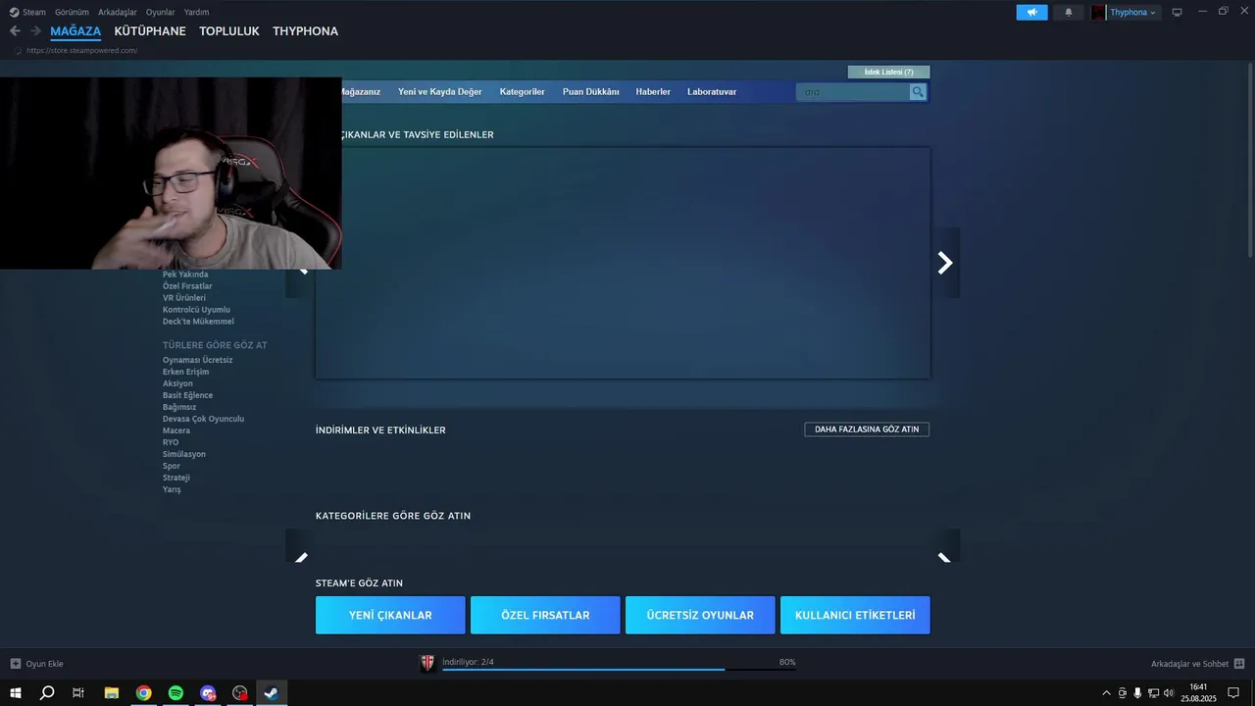Open Google Chrome from taskbar
Screen dimensions: 1255x706
144,693
